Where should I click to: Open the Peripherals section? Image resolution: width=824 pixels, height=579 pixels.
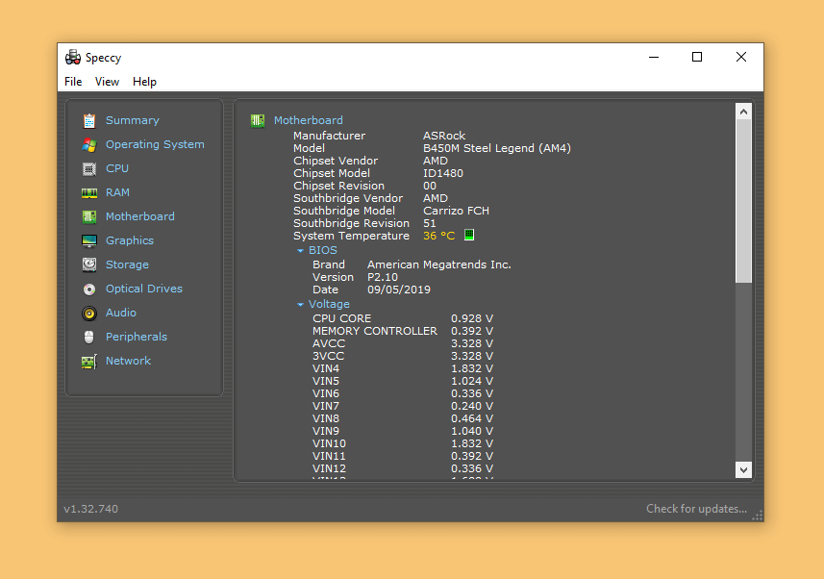pos(137,337)
